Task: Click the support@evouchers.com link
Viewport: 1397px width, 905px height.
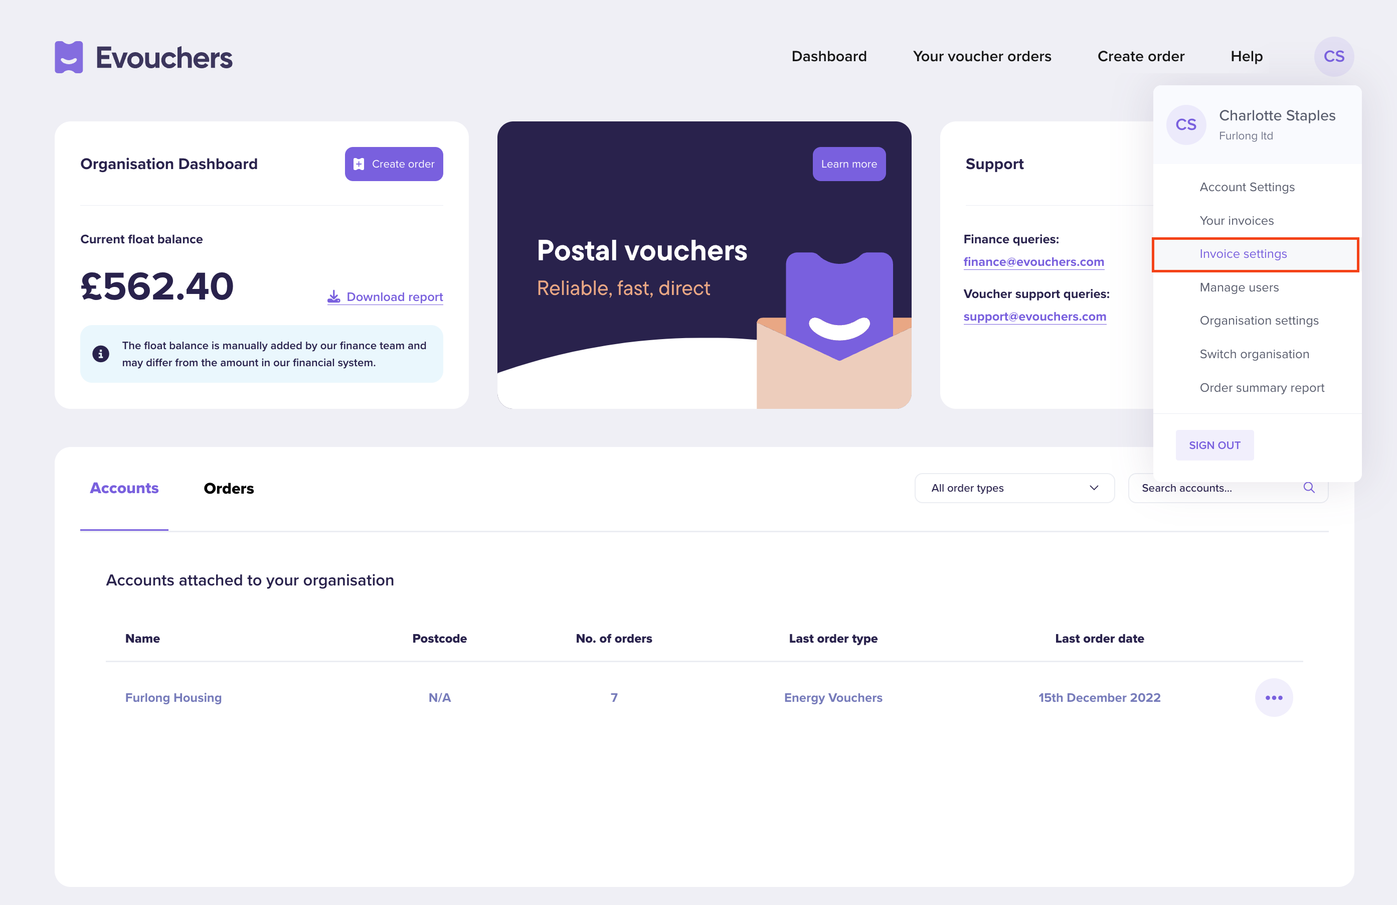Action: [x=1034, y=317]
